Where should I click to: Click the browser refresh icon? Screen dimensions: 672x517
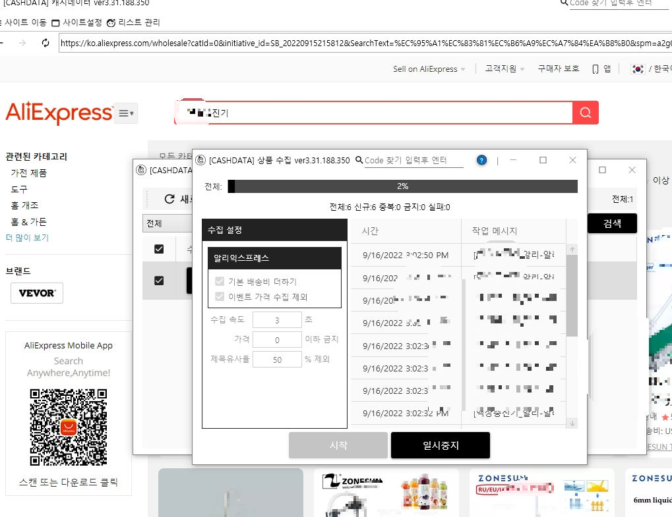46,43
